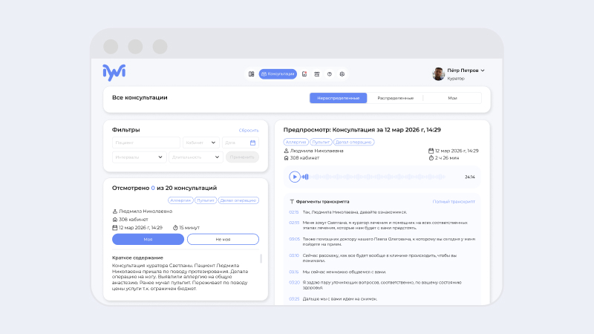Jump to transcript timestamp 02:55
Screen dimensions: 594x334
click(x=294, y=223)
